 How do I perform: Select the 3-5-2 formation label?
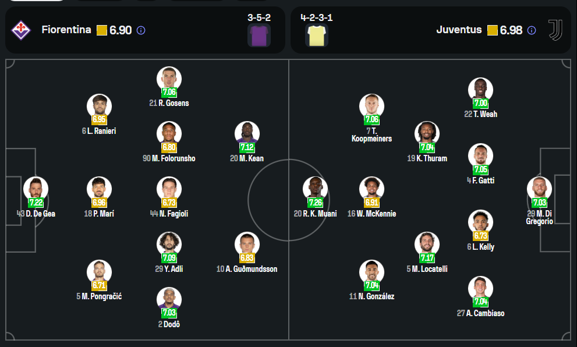(259, 17)
